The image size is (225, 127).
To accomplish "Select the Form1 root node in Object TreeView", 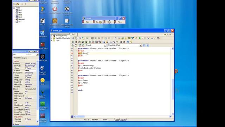I will [18, 8].
